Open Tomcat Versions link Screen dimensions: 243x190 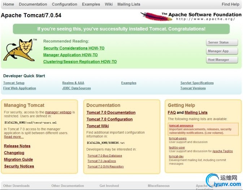point(193,88)
